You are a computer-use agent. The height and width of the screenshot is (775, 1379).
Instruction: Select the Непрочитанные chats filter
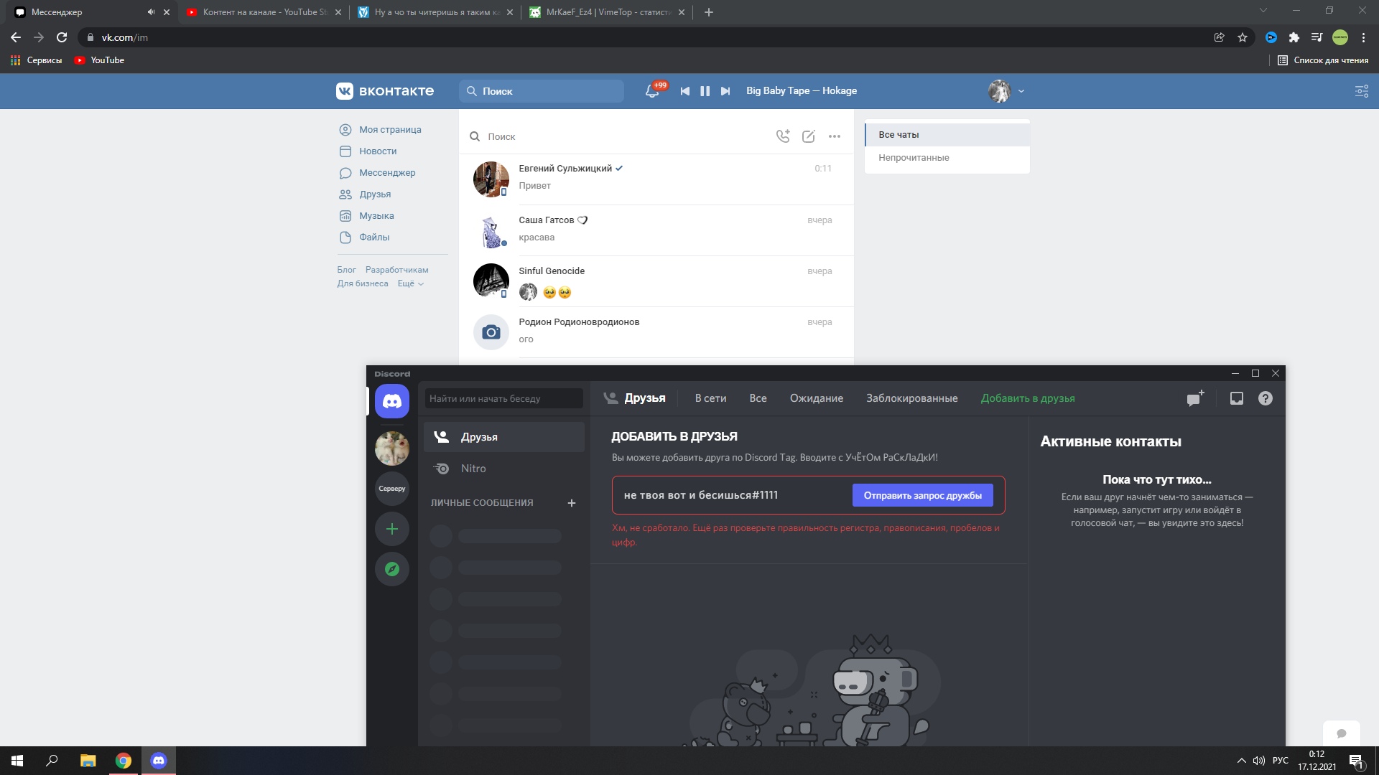coord(914,158)
